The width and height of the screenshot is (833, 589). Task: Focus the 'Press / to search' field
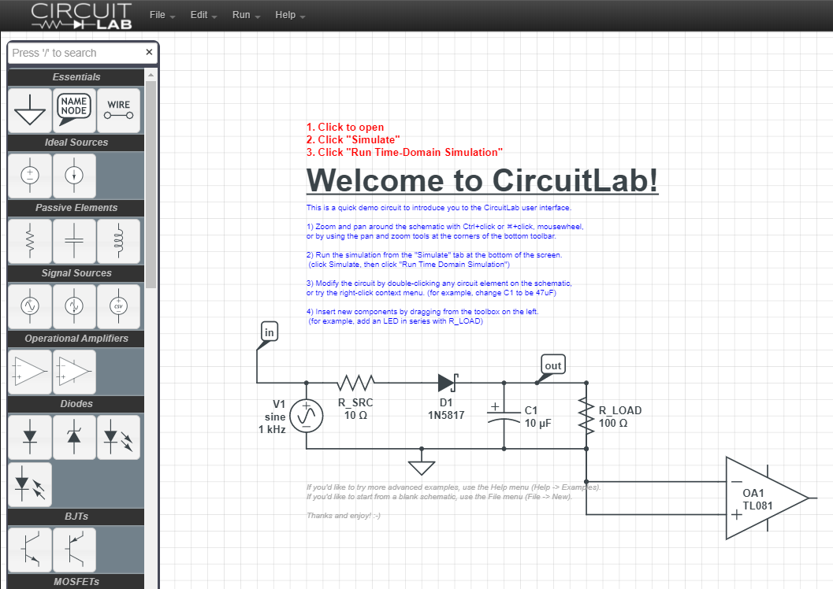(76, 53)
